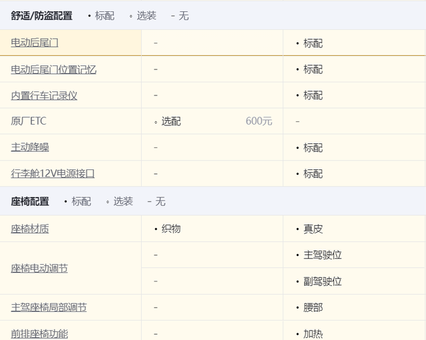
Task: Select the 主驾驶位 power adjustment cell
Action: tap(322, 255)
